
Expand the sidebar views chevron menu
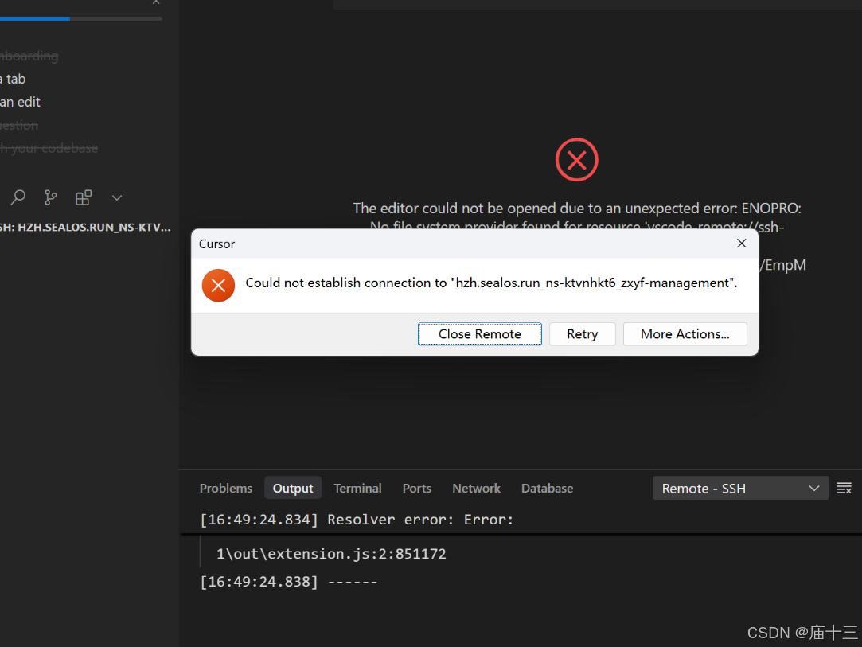pyautogui.click(x=116, y=197)
